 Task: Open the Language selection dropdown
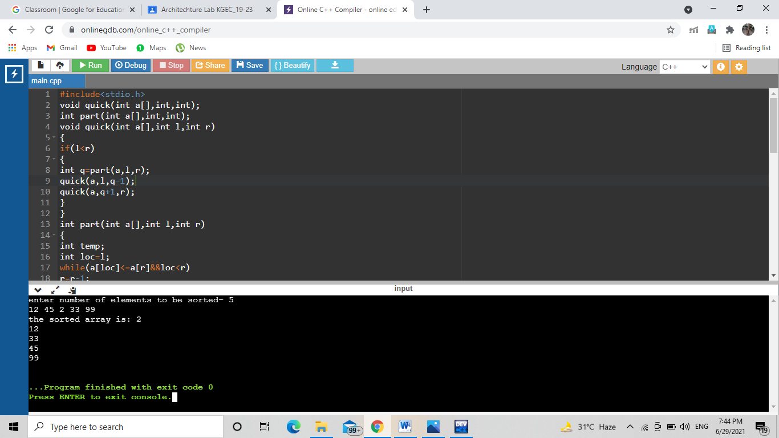tap(684, 67)
